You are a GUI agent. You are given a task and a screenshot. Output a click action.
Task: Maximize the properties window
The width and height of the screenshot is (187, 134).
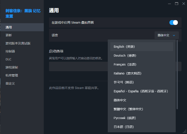[176, 4]
